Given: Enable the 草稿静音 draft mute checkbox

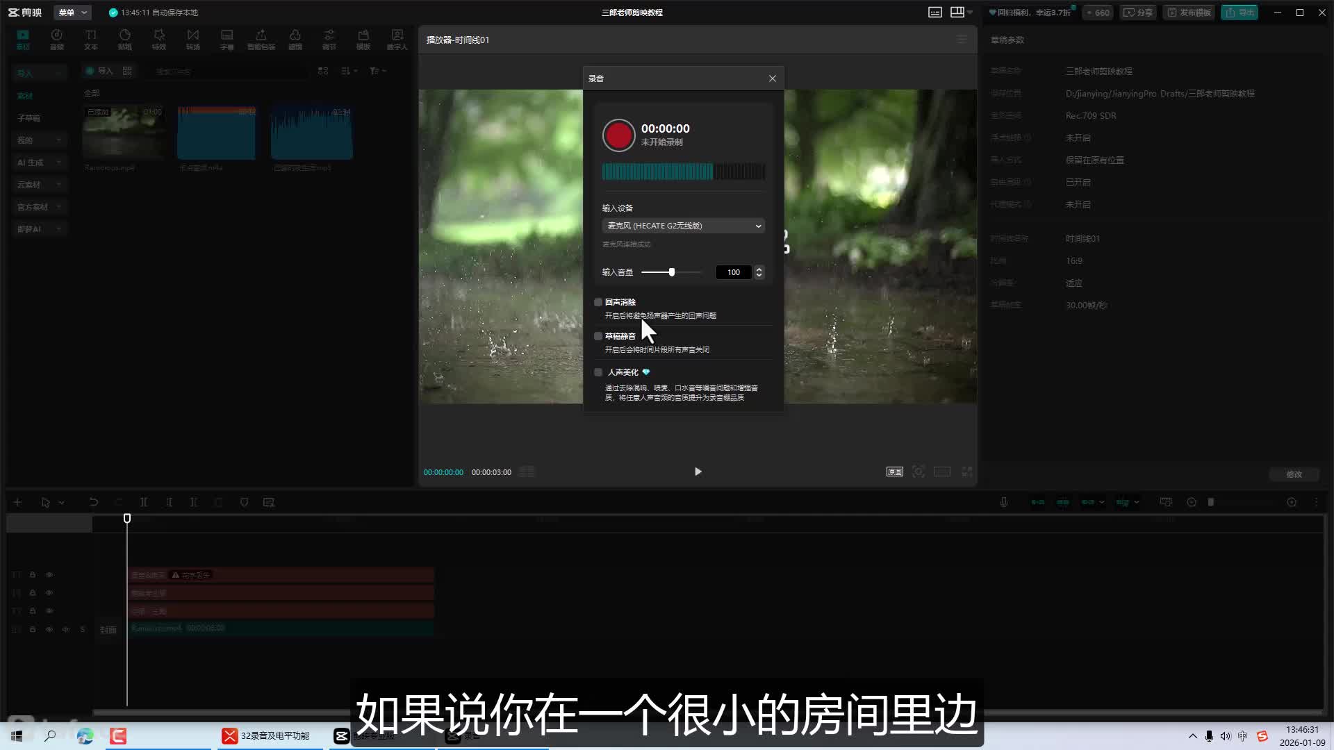Looking at the screenshot, I should pos(598,336).
